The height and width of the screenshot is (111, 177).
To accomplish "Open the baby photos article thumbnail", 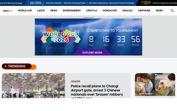I will pos(155,84).
